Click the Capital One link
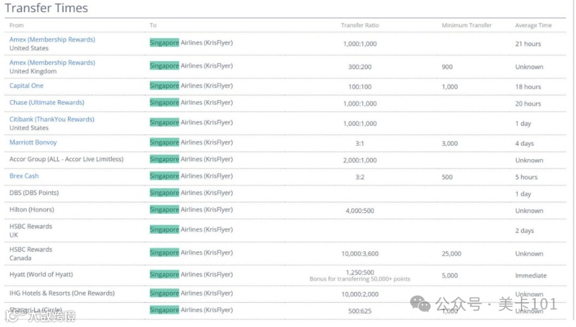The width and height of the screenshot is (576, 327). pyautogui.click(x=26, y=86)
